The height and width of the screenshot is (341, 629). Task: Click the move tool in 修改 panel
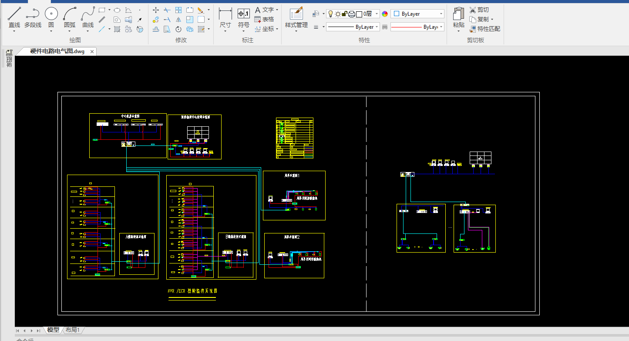pyautogui.click(x=156, y=10)
